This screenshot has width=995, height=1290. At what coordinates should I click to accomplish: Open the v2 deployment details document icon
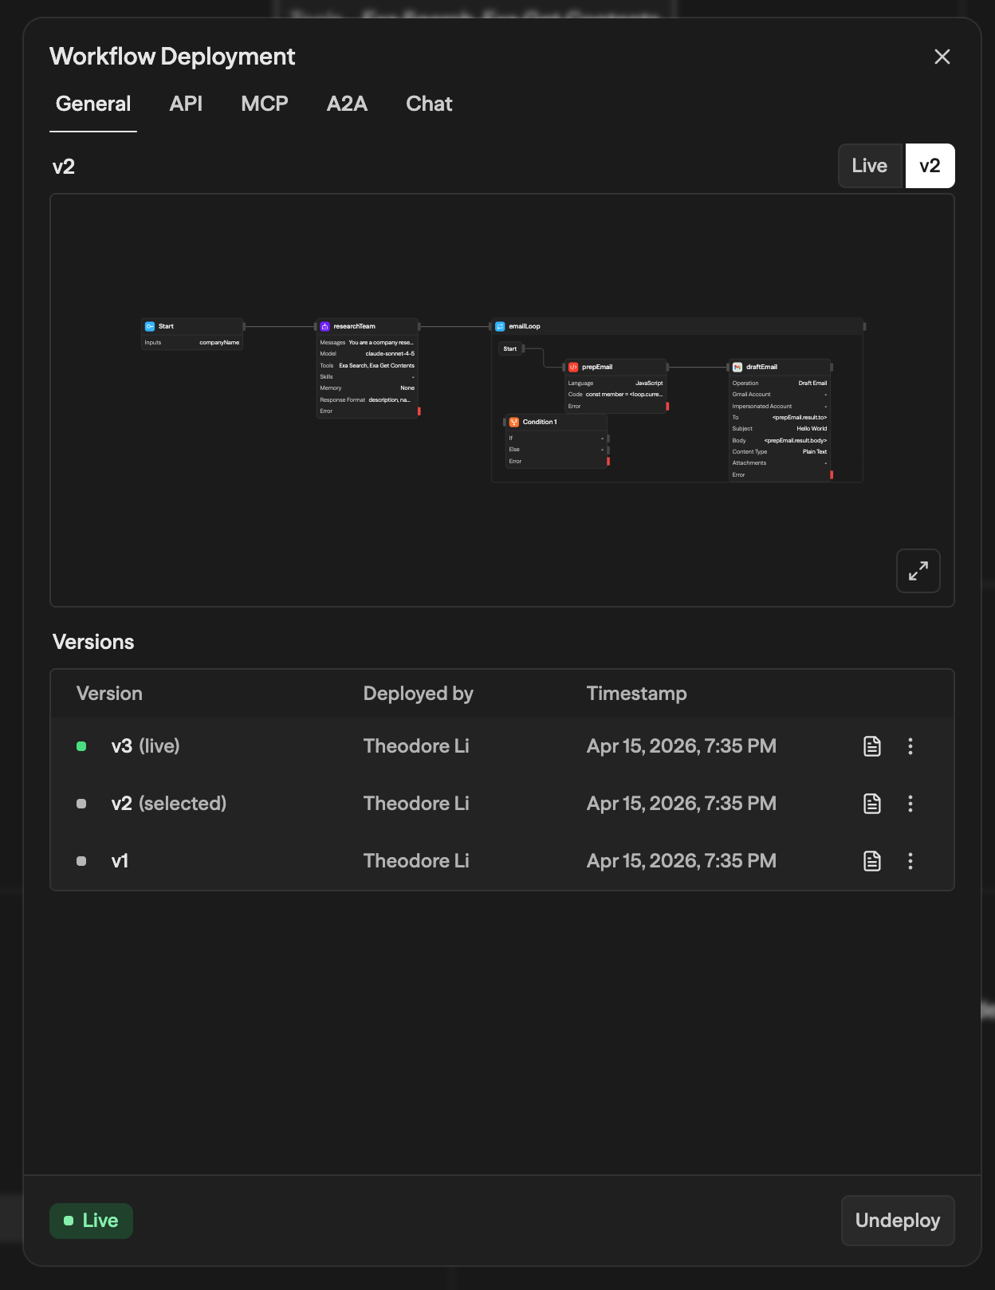[x=872, y=804]
